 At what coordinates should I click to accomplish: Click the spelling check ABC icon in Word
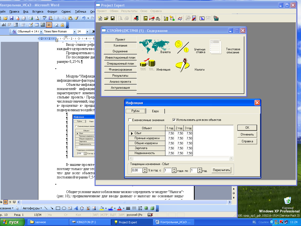click(x=44, y=18)
